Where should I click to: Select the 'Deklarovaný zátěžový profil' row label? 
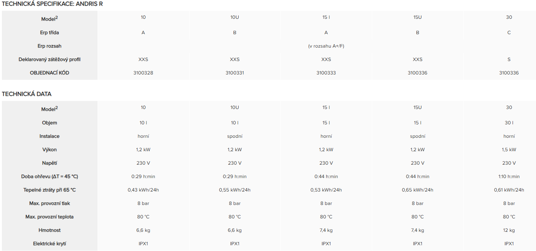click(x=50, y=59)
